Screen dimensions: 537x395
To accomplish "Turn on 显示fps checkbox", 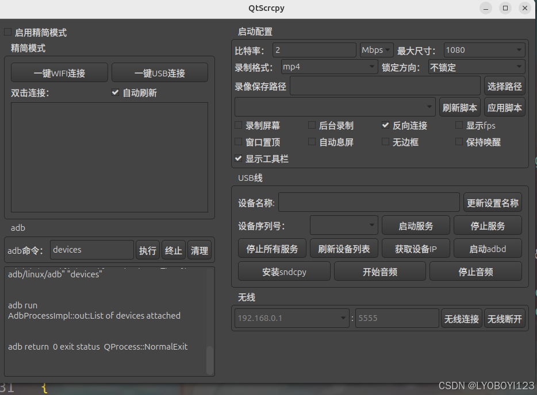I will coord(459,125).
